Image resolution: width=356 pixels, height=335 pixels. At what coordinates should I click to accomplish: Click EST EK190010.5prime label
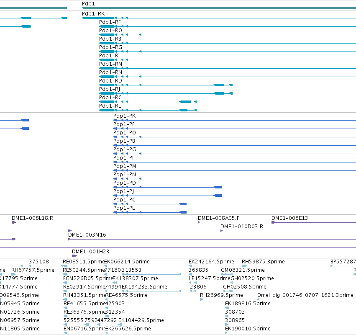[248, 329]
